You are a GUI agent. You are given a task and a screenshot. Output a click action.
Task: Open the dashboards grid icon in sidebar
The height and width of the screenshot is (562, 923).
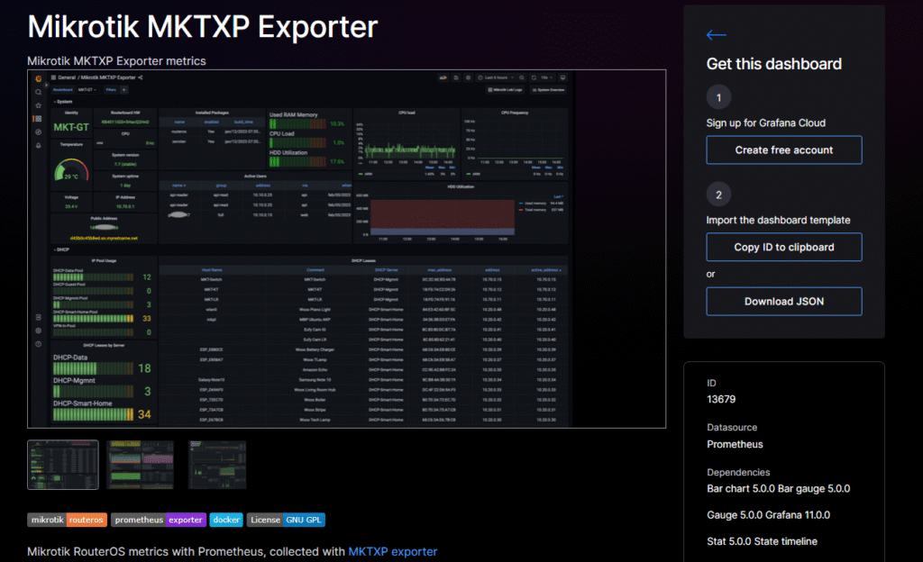click(38, 119)
